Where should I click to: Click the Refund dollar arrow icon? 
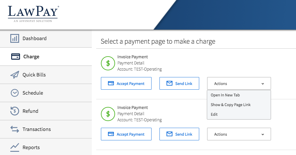14,111
